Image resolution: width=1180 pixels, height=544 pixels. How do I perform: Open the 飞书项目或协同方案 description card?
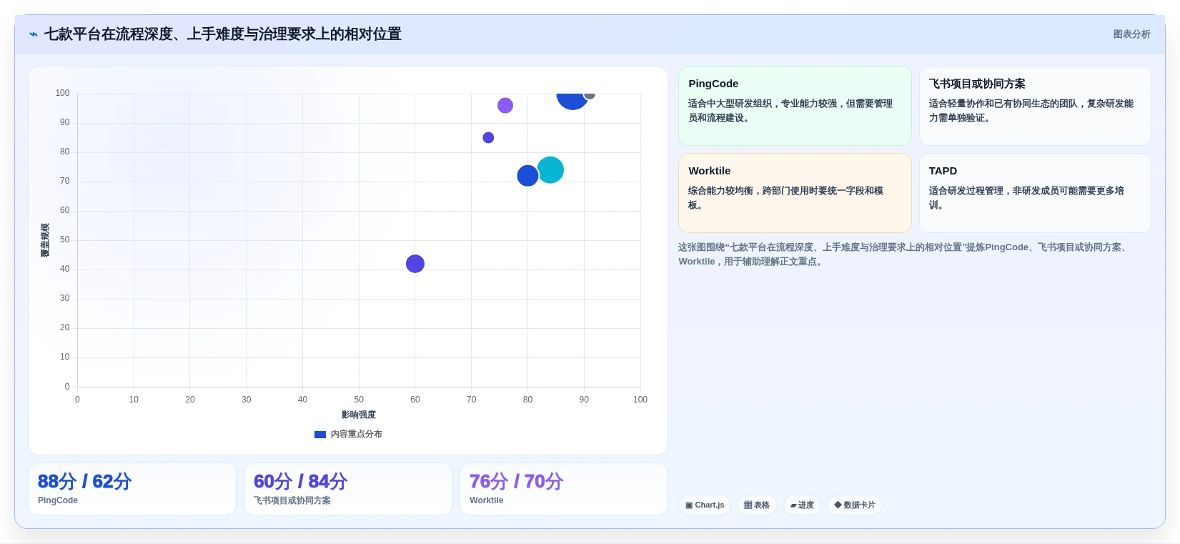coord(1035,106)
